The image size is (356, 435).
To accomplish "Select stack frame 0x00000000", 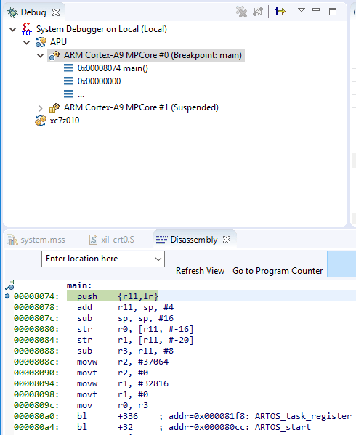I will point(99,81).
